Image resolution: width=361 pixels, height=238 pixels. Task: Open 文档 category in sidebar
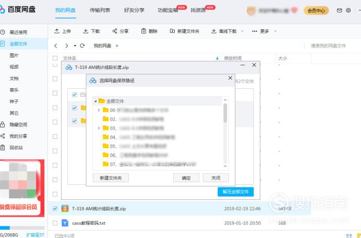(14, 78)
